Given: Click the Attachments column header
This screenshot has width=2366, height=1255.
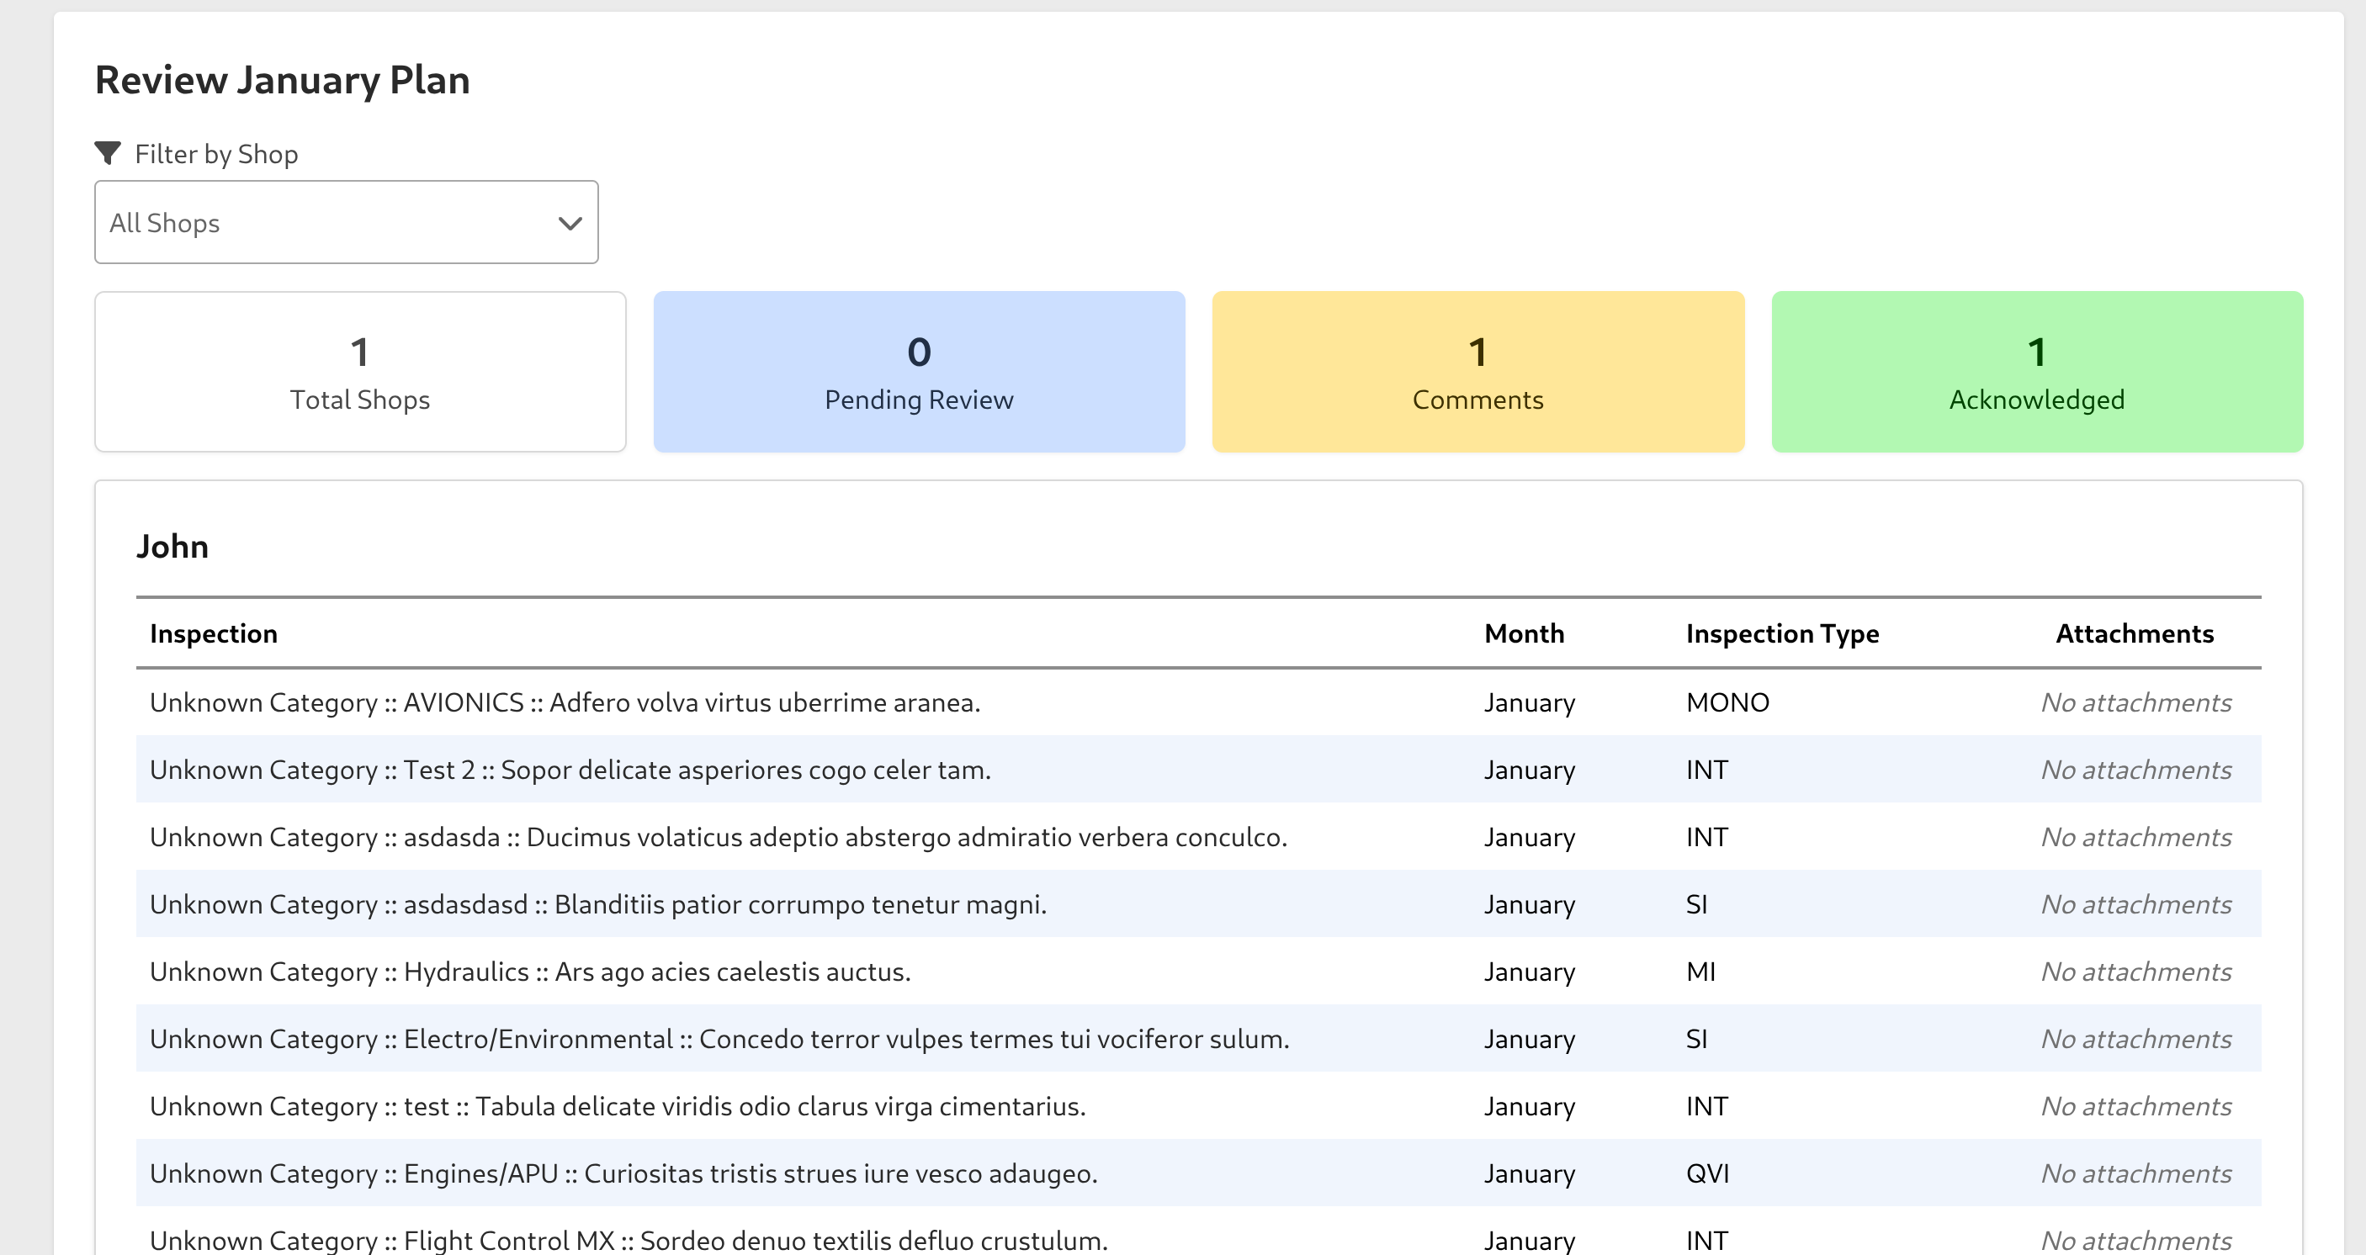Looking at the screenshot, I should (x=2134, y=633).
